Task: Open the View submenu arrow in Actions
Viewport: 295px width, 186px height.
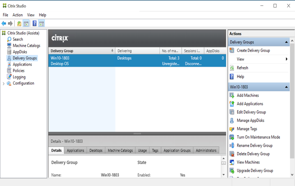Action: click(x=286, y=59)
